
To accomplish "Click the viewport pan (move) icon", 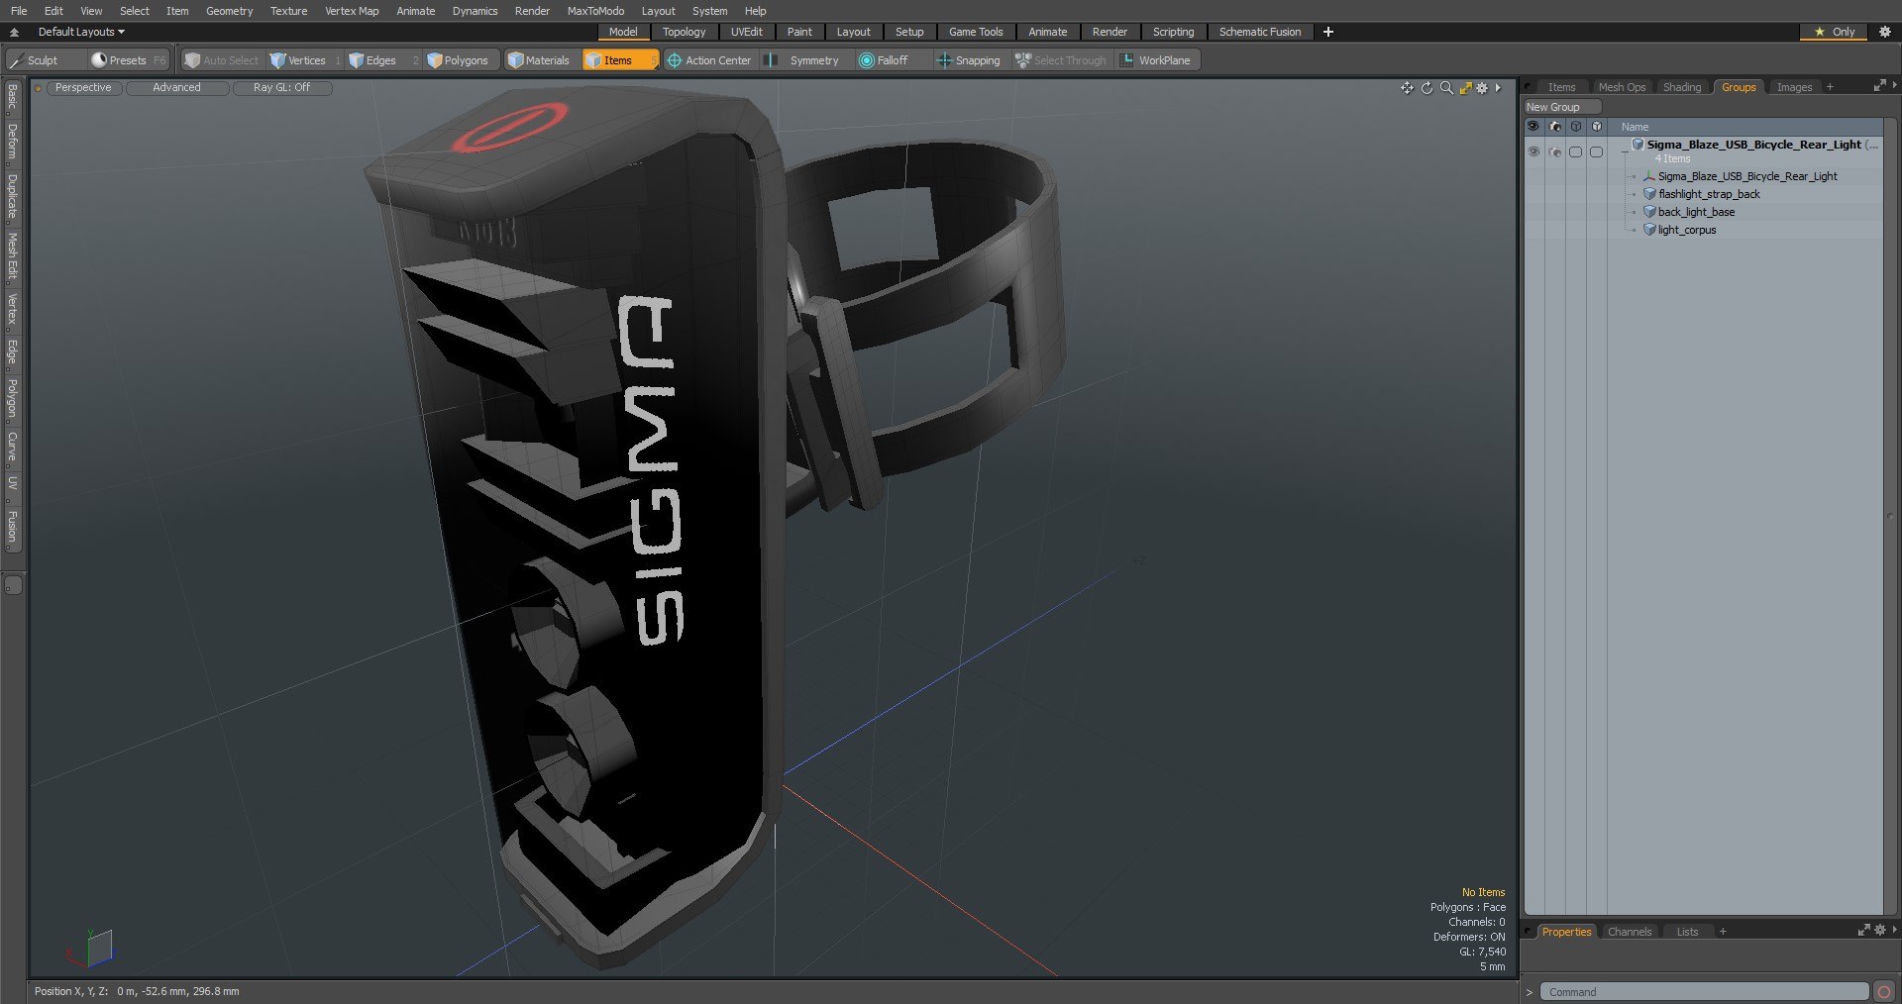I will 1407,88.
